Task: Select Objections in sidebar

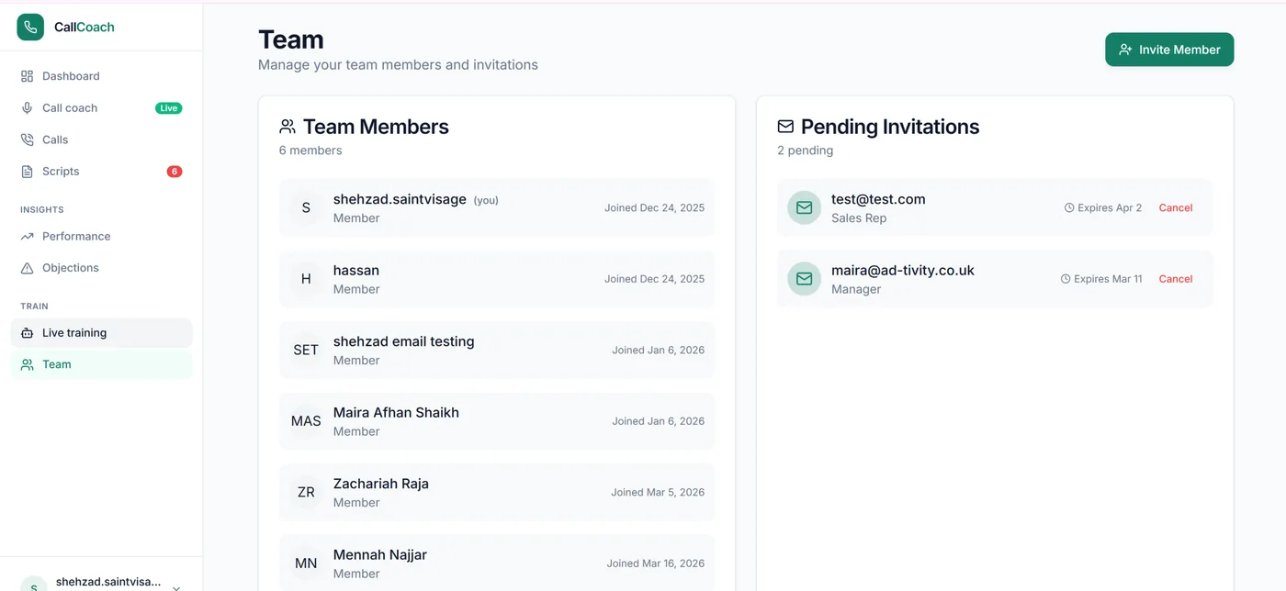Action: pos(101,268)
